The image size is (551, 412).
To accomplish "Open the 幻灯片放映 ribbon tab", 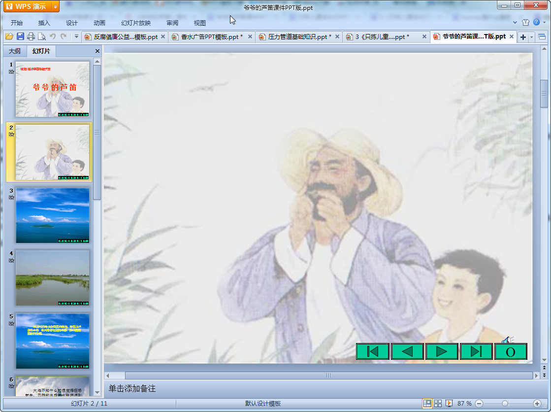I will tap(136, 23).
